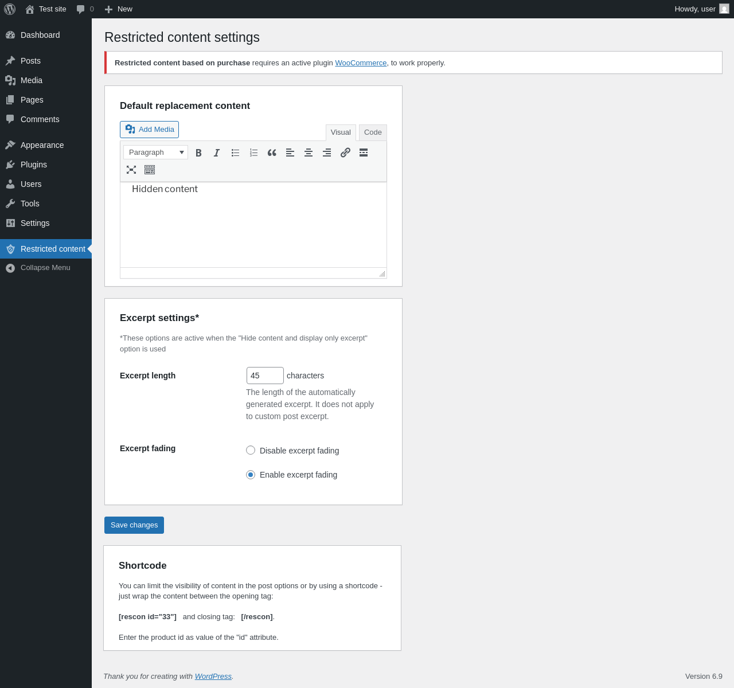Click Save changes button
Screen dimensions: 734x688
click(134, 525)
